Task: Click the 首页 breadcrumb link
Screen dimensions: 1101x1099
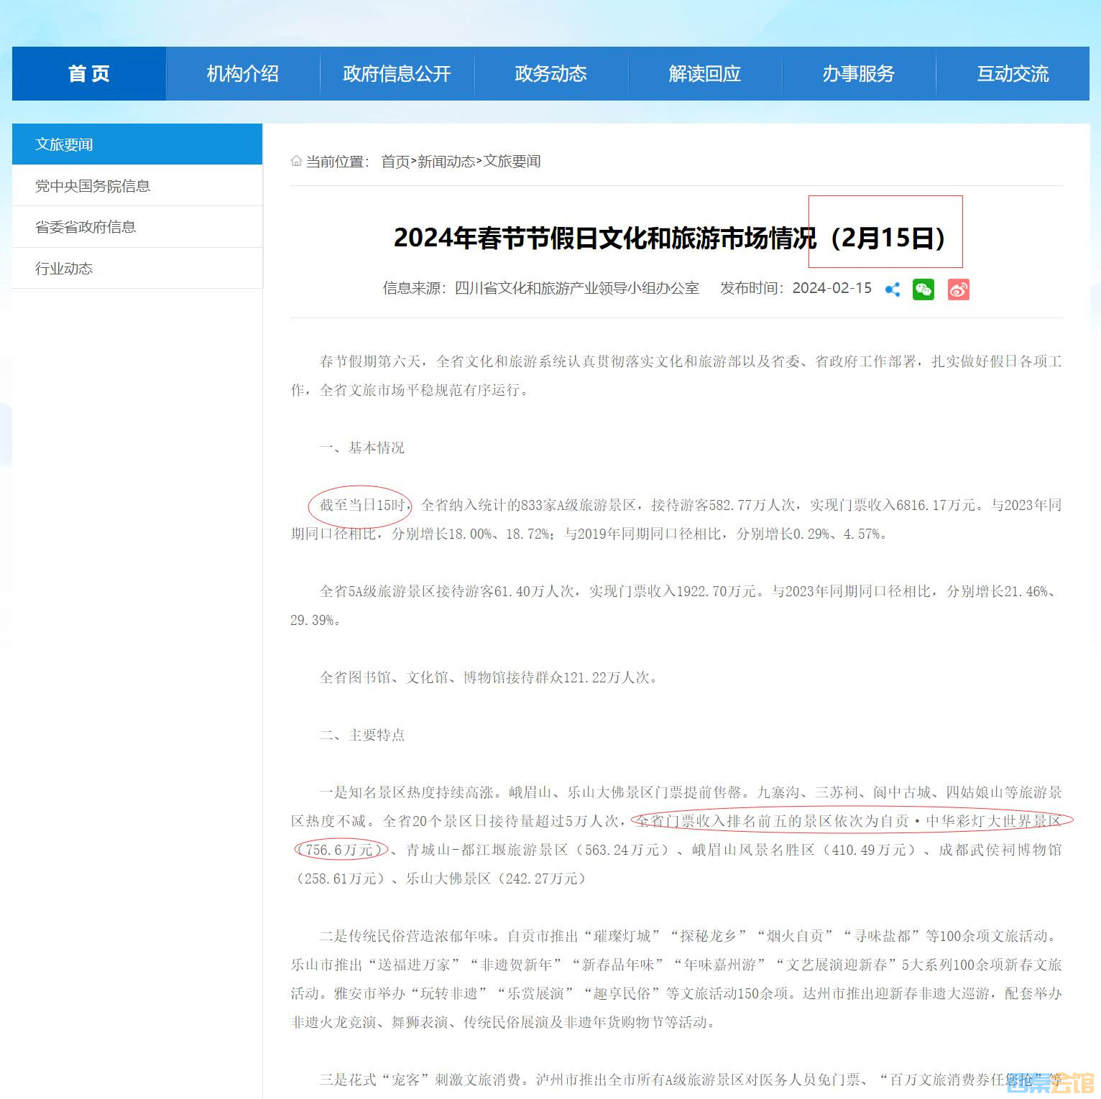Action: (395, 162)
